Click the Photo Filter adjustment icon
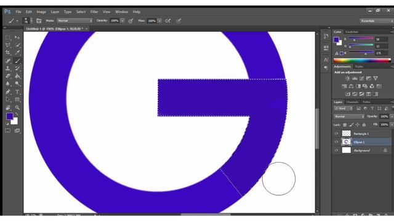 [x=365, y=86]
